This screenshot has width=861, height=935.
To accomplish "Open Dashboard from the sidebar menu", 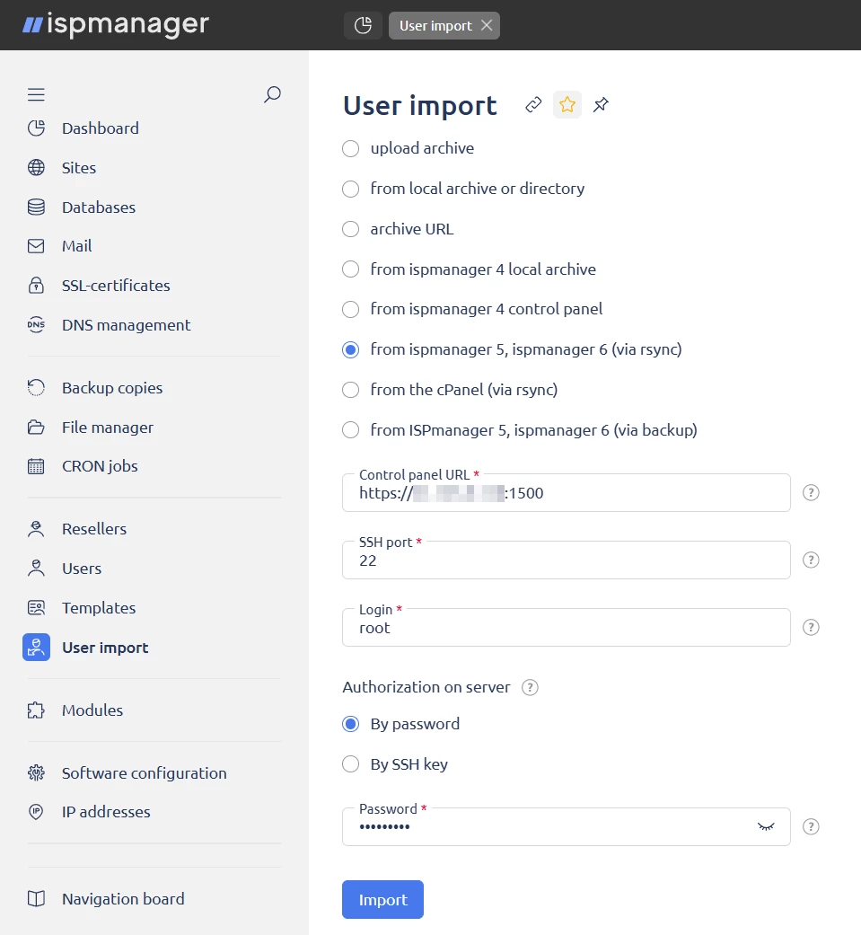I will (x=101, y=128).
